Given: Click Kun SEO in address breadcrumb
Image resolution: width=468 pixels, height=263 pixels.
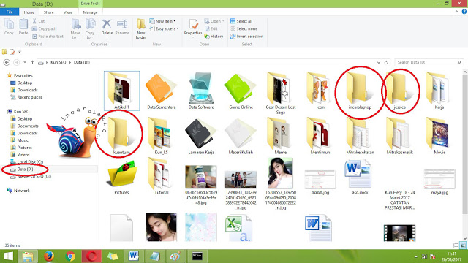Looking at the screenshot, I should (58, 62).
